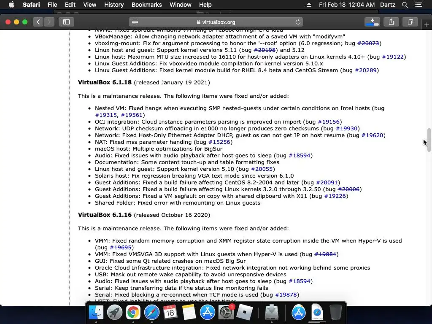The width and height of the screenshot is (432, 324).
Task: Open NAT bug link #15256
Action: tap(219, 142)
